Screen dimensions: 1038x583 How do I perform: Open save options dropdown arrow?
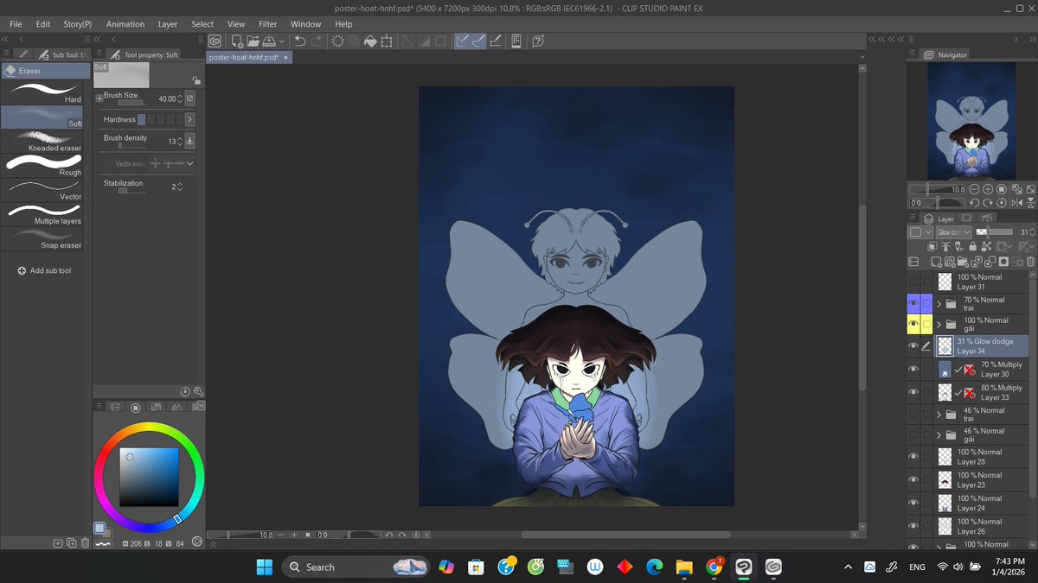281,41
